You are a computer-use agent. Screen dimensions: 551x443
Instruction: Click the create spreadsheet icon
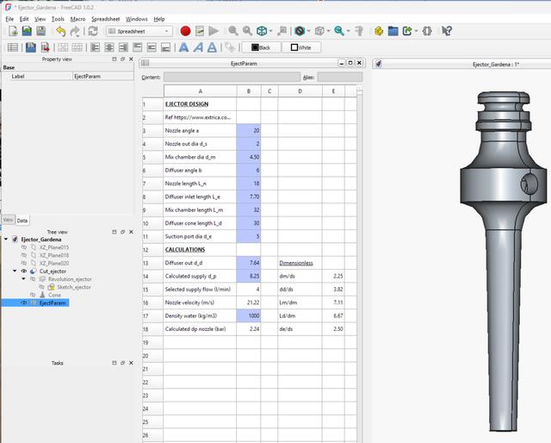[13, 47]
